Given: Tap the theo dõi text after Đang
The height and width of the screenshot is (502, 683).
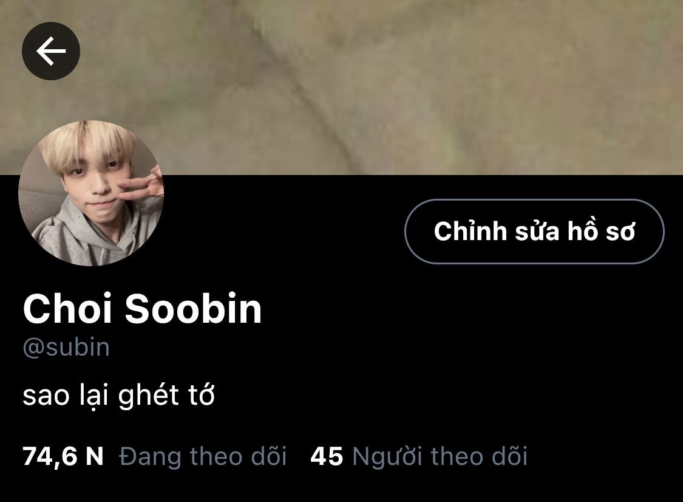Looking at the screenshot, I should pyautogui.click(x=238, y=456).
